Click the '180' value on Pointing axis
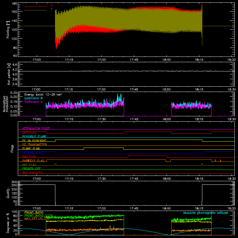Image resolution: width=238 pixels, height=238 pixels. (x=14, y=4)
